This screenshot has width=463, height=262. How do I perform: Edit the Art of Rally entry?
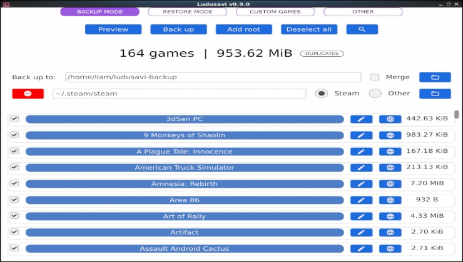pyautogui.click(x=361, y=216)
